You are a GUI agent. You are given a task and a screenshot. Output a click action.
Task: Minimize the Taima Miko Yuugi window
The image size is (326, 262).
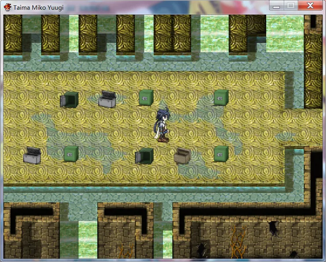tap(276, 6)
